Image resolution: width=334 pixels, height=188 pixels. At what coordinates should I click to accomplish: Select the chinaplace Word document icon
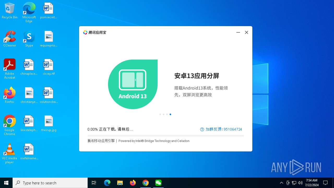click(29, 67)
